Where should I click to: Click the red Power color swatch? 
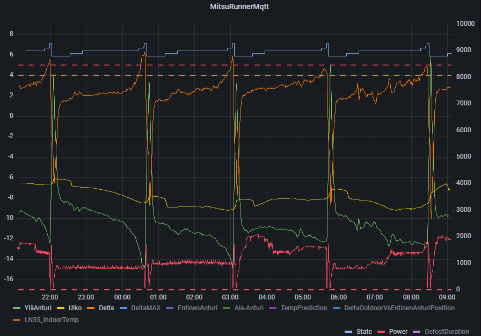pos(382,332)
